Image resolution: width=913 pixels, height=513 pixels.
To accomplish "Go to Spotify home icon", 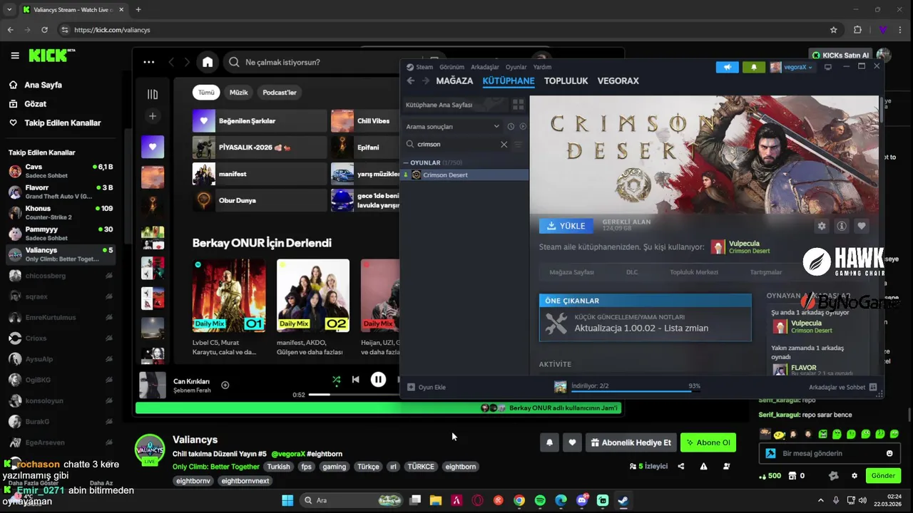I will click(x=208, y=62).
